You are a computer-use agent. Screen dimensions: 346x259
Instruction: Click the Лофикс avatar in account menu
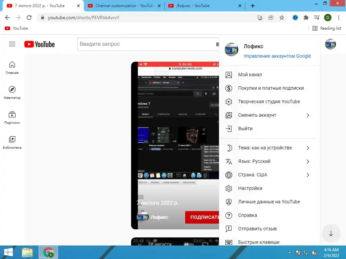pyautogui.click(x=231, y=50)
